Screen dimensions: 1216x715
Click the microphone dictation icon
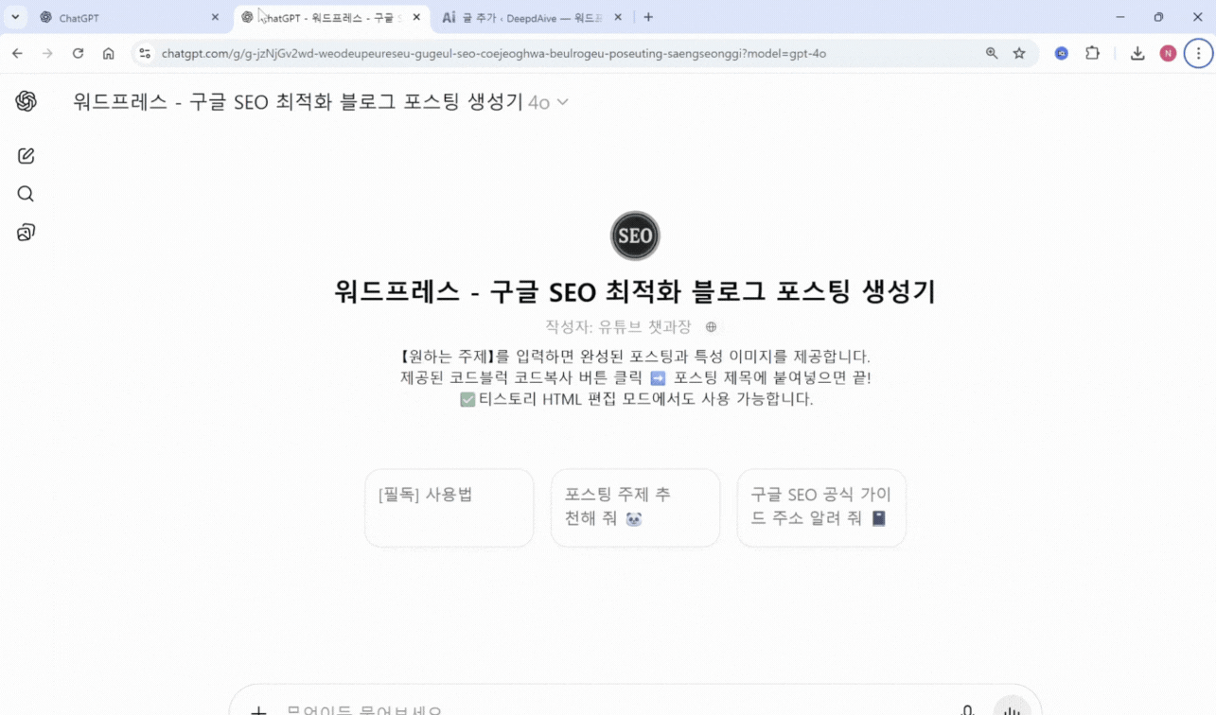point(967,709)
